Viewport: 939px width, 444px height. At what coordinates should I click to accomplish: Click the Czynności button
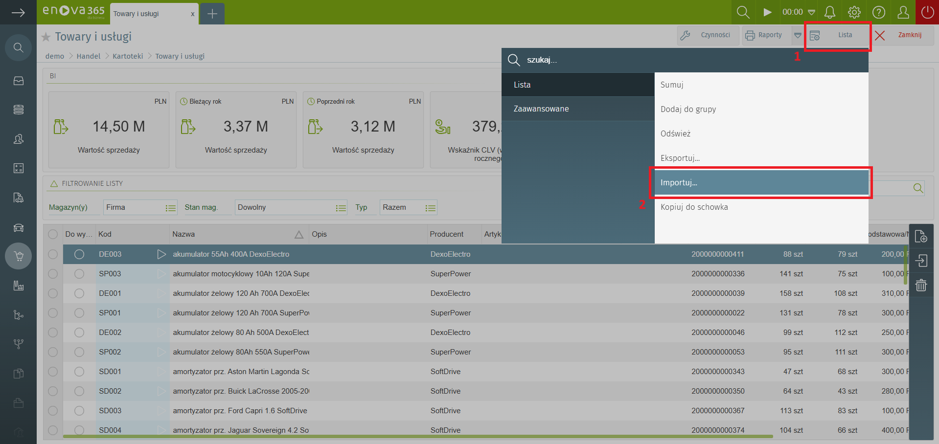[x=708, y=35]
